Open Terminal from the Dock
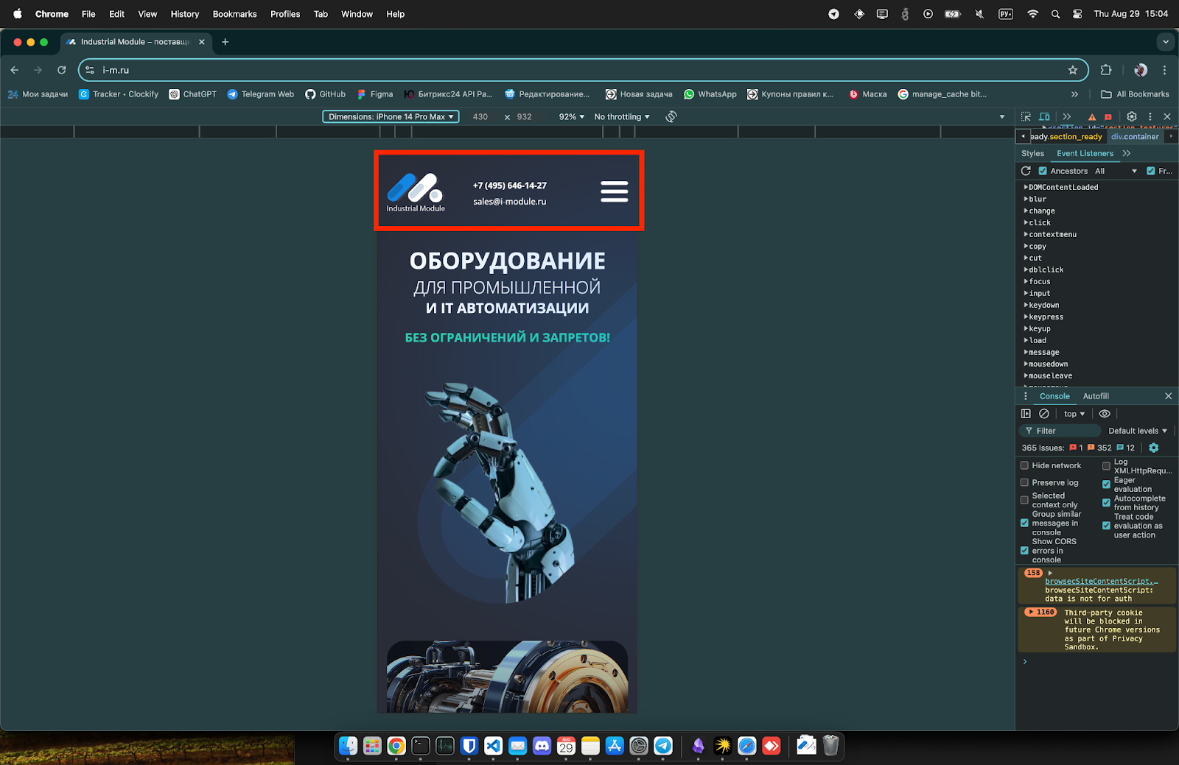 [421, 746]
